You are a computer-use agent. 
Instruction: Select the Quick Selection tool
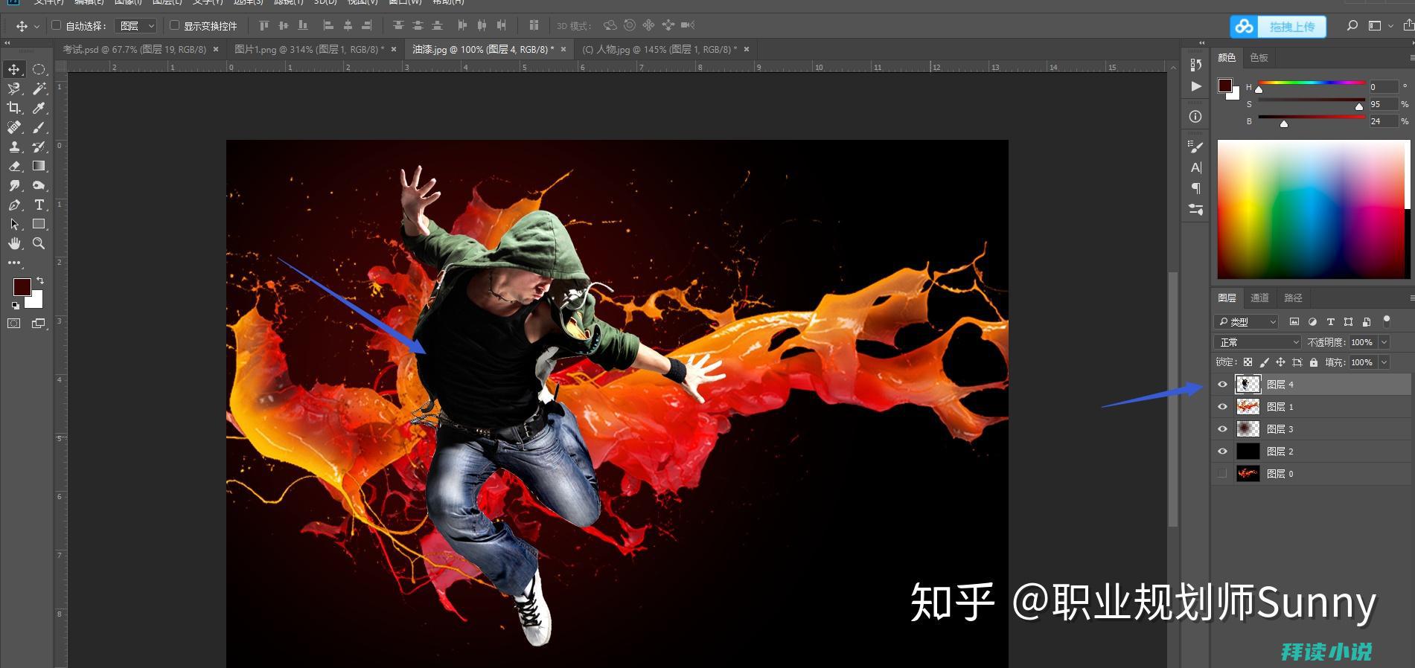pos(14,89)
